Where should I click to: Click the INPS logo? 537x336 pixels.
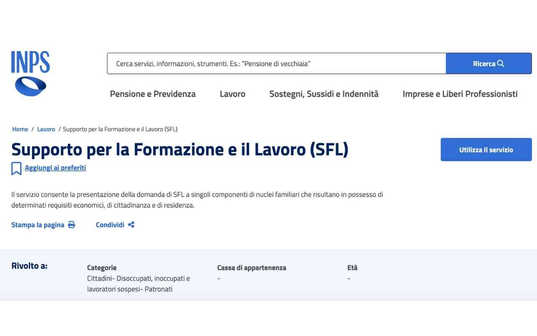click(x=31, y=73)
